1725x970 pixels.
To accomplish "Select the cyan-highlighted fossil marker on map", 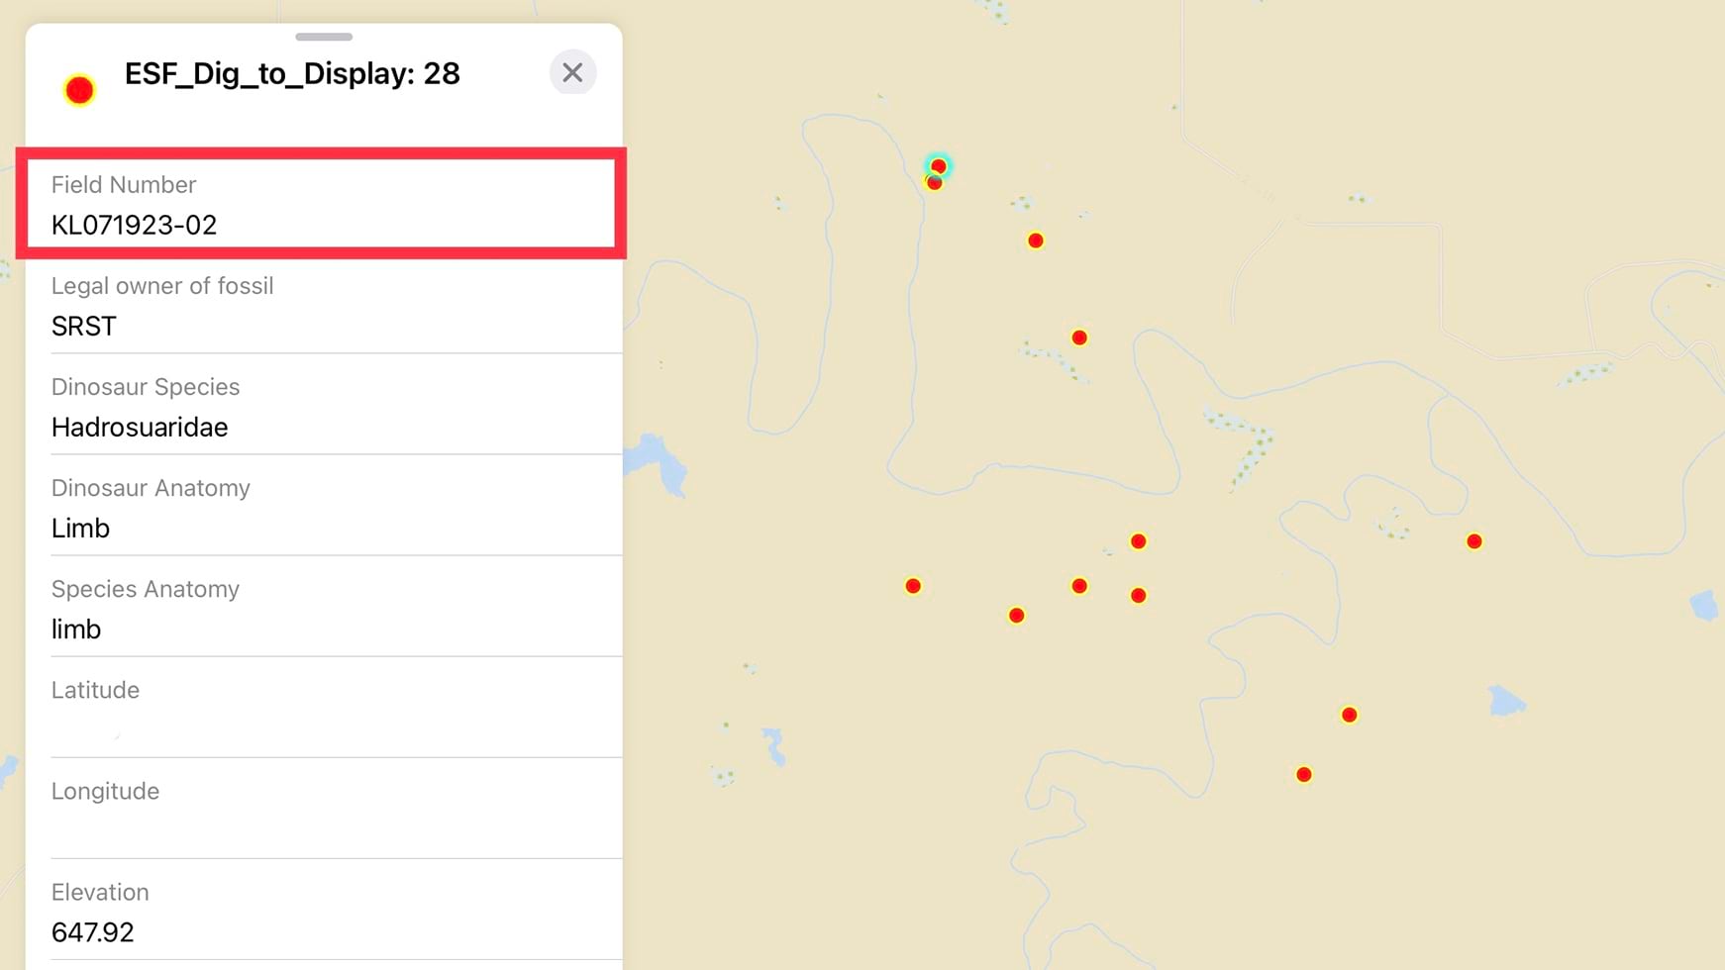I will tap(939, 165).
